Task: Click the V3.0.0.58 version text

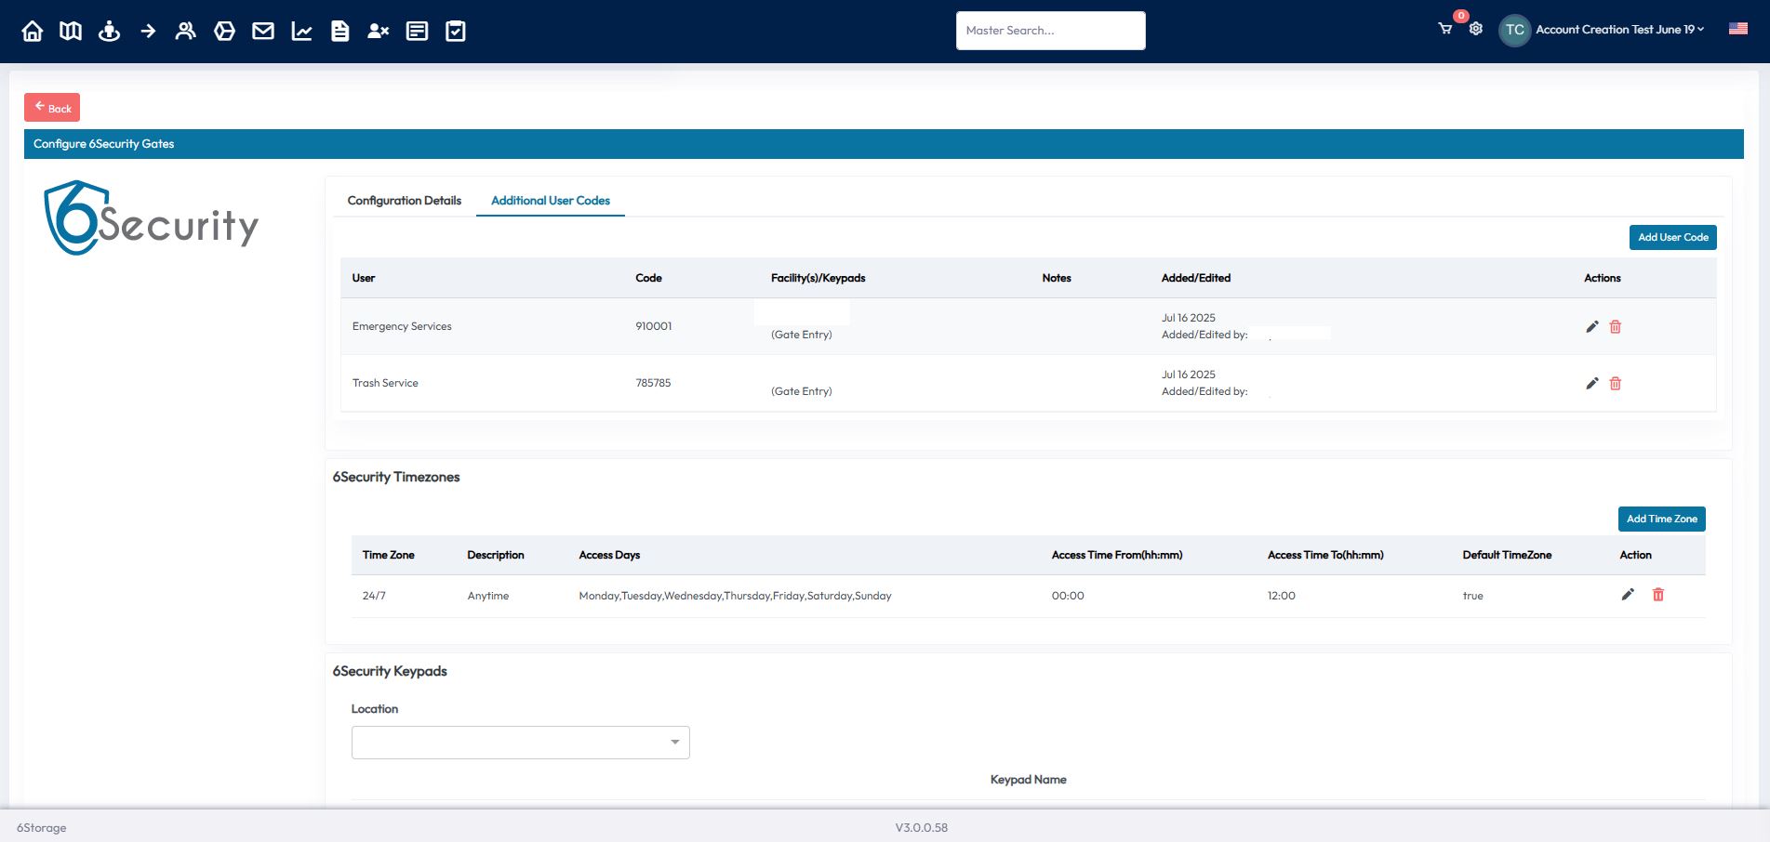Action: pyautogui.click(x=922, y=827)
